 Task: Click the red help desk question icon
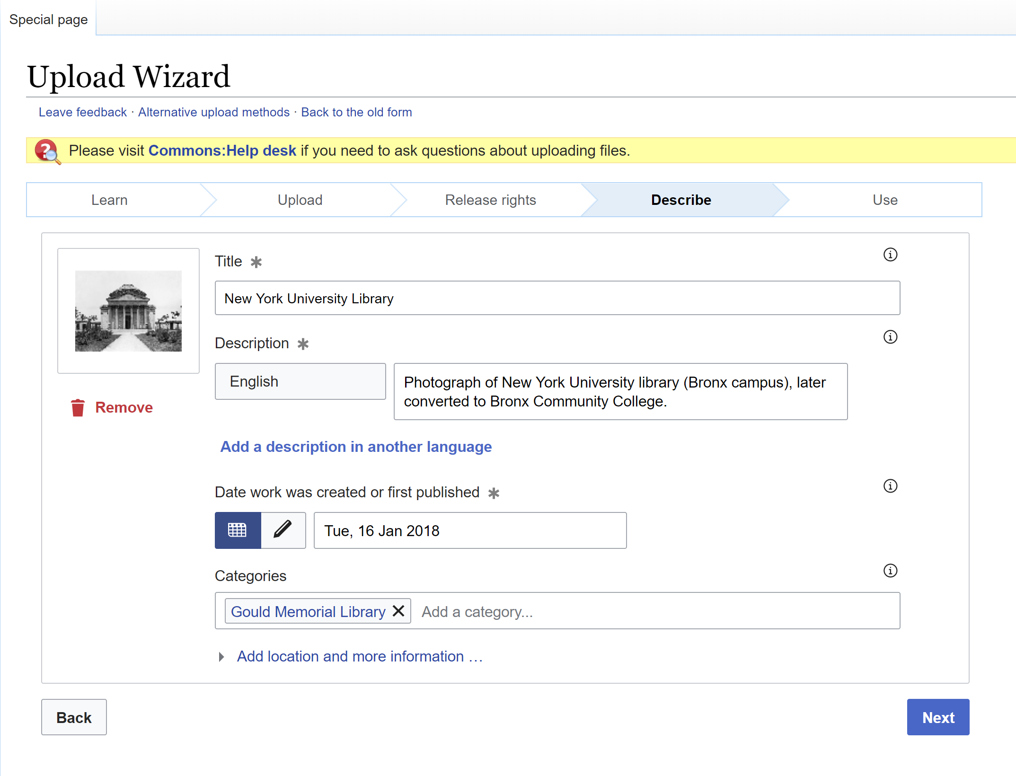tap(47, 151)
